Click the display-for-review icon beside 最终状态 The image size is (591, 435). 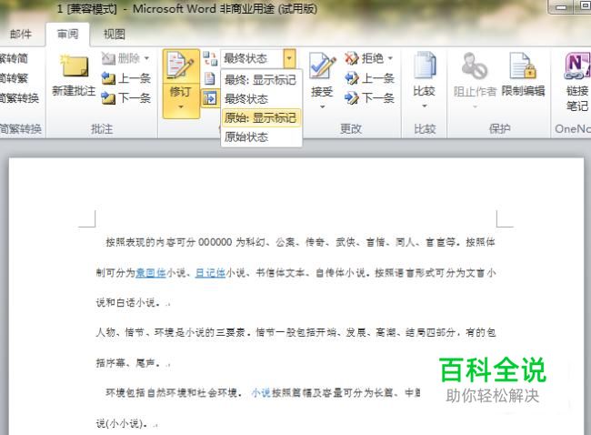pos(210,58)
